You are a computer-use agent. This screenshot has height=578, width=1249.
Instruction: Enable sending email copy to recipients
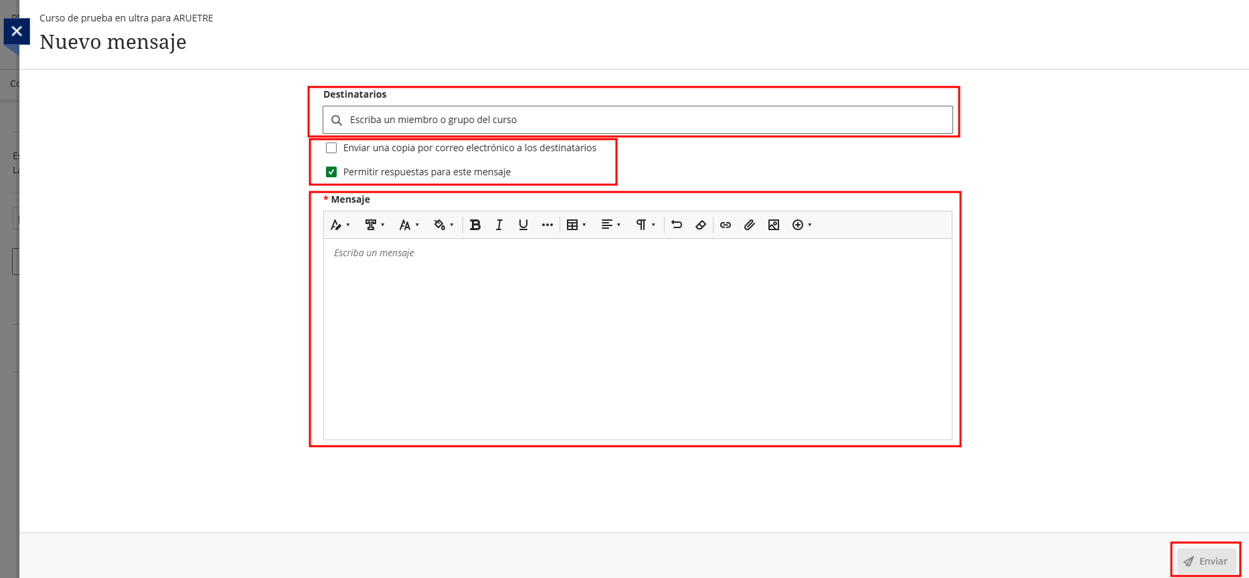click(x=331, y=148)
